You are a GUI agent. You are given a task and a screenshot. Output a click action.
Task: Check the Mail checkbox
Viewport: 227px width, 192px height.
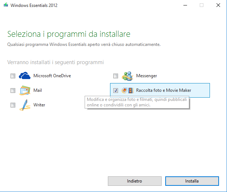(x=13, y=90)
